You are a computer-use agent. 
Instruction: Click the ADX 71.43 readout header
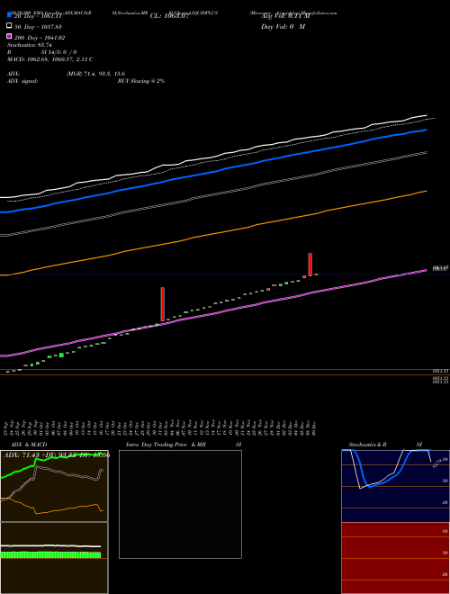(57, 455)
